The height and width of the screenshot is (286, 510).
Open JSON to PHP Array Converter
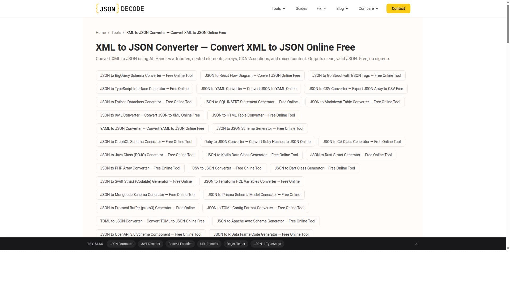tap(140, 168)
